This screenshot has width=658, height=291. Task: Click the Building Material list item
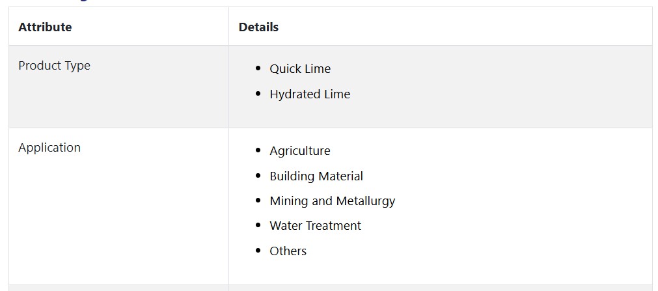tap(316, 176)
